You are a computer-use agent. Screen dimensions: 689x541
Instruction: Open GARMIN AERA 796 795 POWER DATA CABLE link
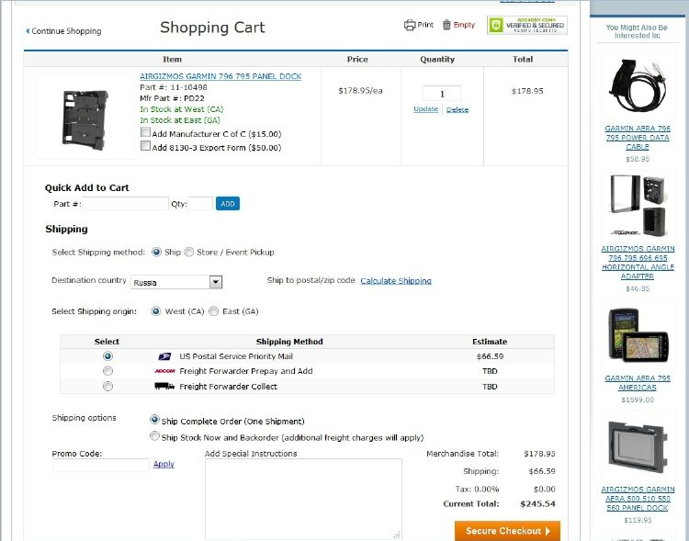click(x=638, y=138)
